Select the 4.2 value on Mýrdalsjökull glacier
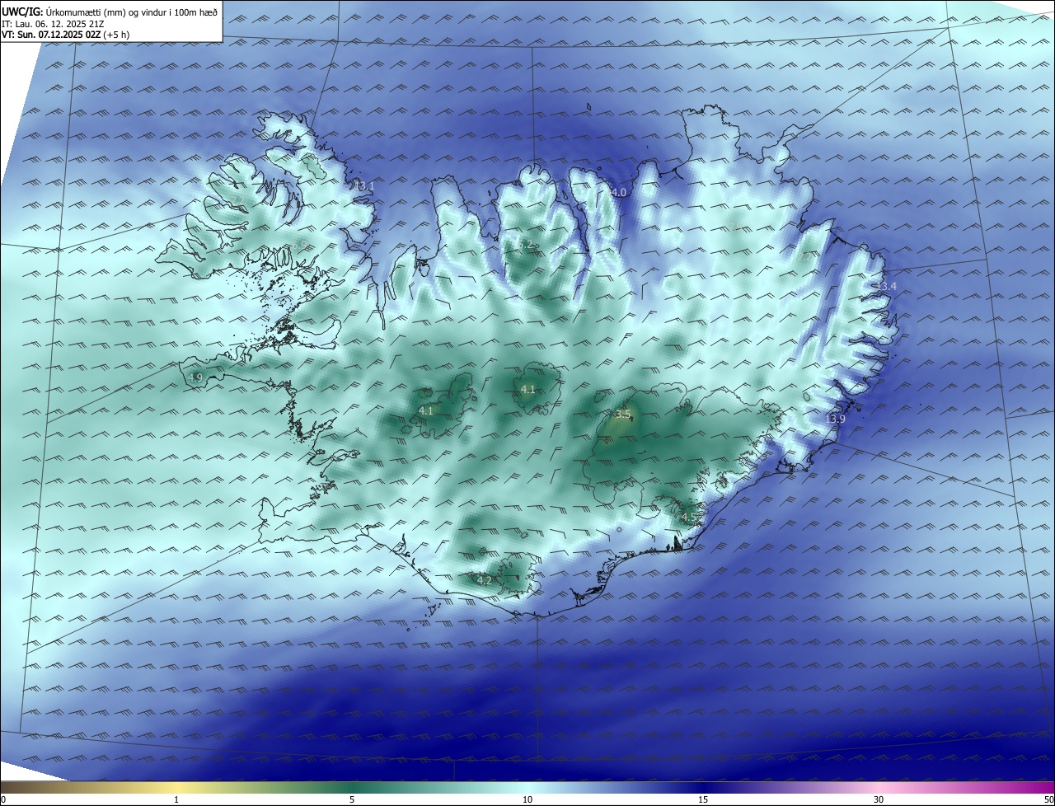Image resolution: width=1055 pixels, height=806 pixels. pyautogui.click(x=485, y=581)
